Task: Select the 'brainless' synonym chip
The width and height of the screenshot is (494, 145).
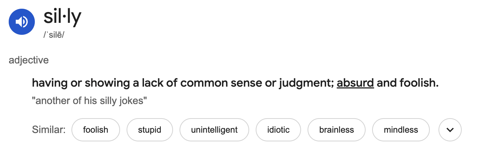Action: (337, 130)
